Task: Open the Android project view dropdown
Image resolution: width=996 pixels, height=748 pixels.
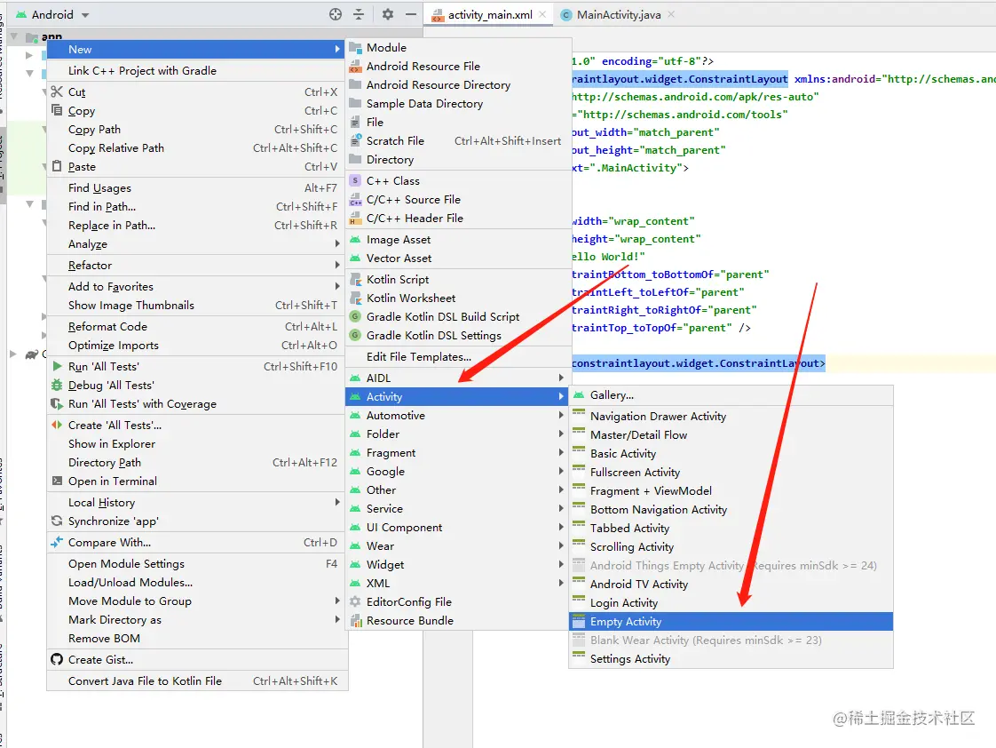Action: coord(52,14)
